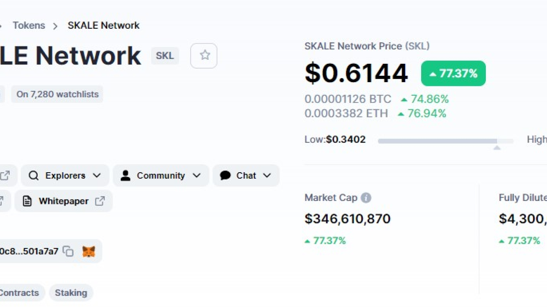Click Market Cap info icon

(x=366, y=198)
